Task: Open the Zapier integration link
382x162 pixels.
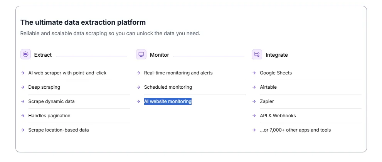Action: pyautogui.click(x=267, y=101)
